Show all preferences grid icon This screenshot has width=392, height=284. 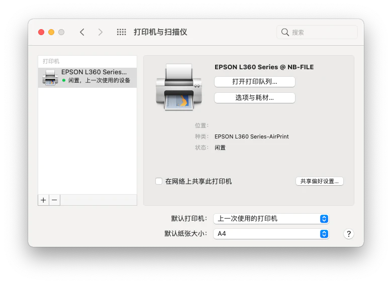121,32
